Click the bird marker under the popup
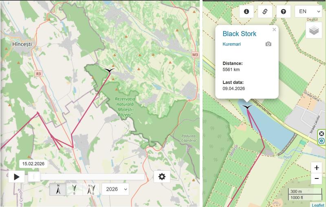The height and width of the screenshot is (207, 326). tap(247, 107)
